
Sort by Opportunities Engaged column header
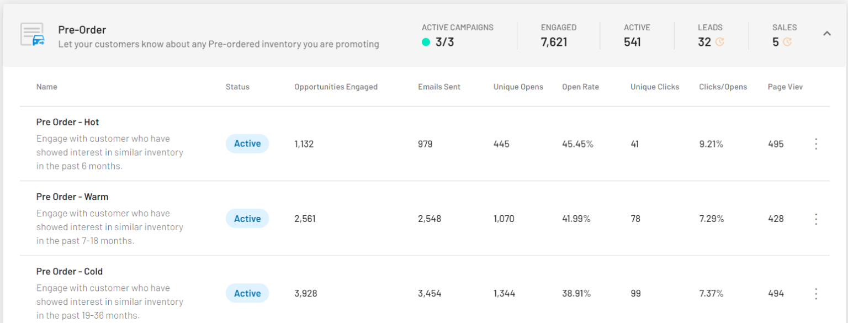point(336,87)
